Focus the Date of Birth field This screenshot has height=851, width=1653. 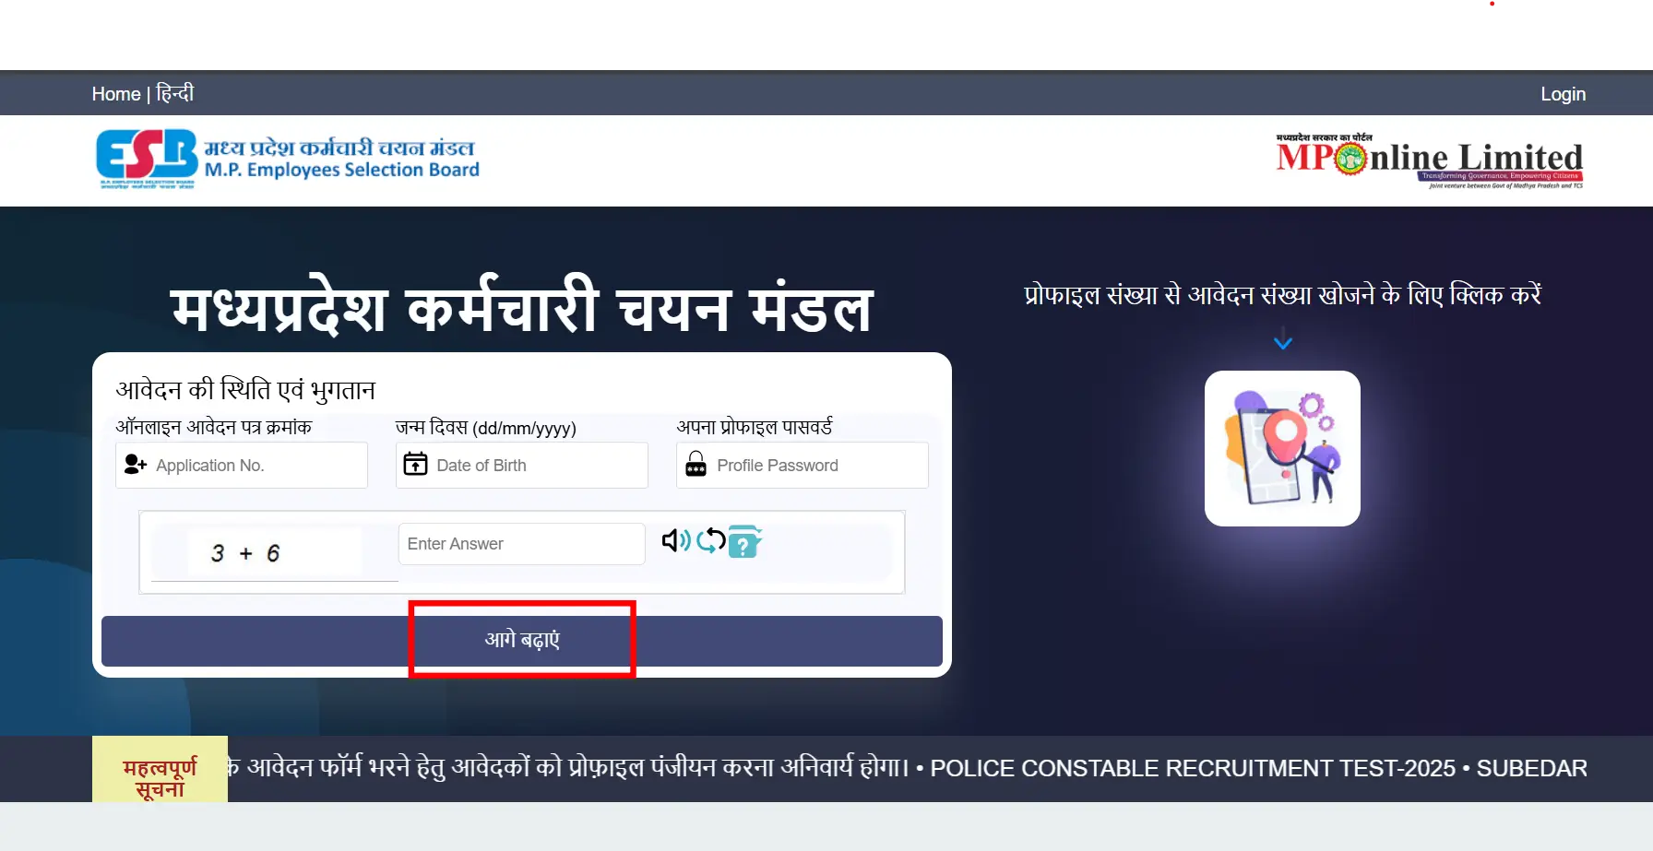coord(522,465)
